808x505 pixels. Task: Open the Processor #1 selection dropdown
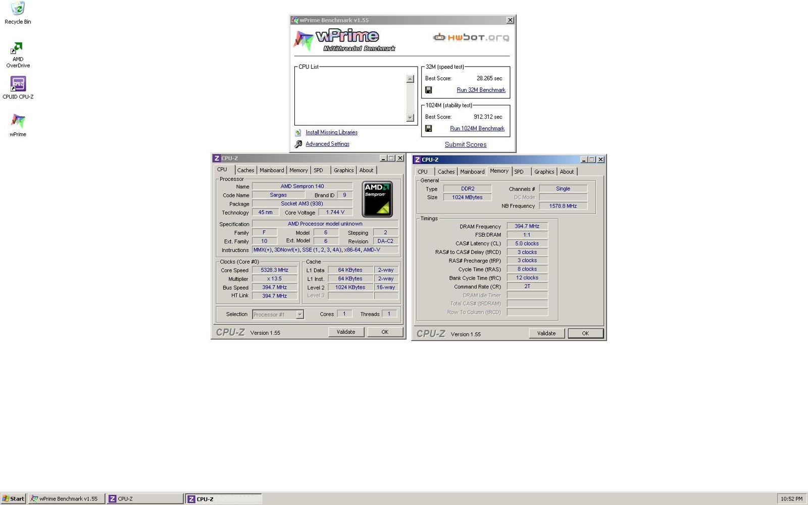pos(299,315)
